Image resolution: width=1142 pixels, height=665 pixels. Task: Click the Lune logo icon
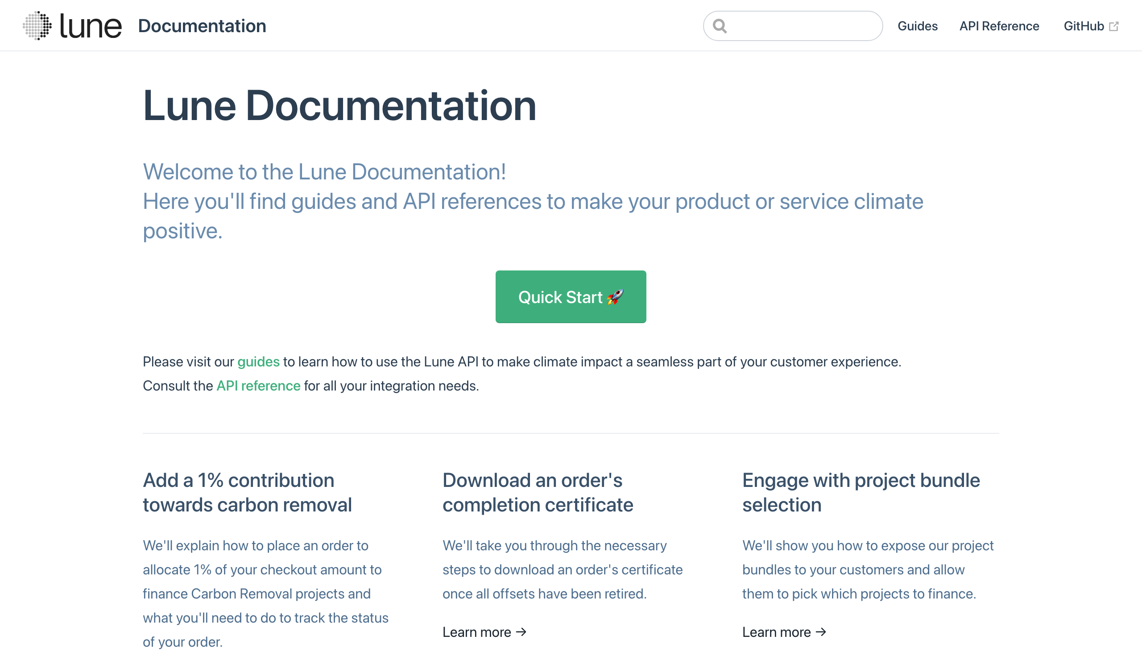pos(37,26)
